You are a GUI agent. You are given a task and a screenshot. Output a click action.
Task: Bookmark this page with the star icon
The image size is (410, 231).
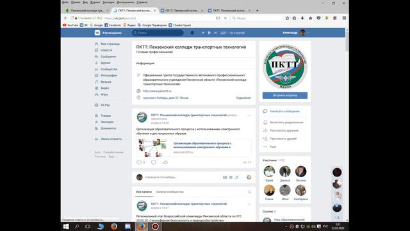[x=287, y=18]
